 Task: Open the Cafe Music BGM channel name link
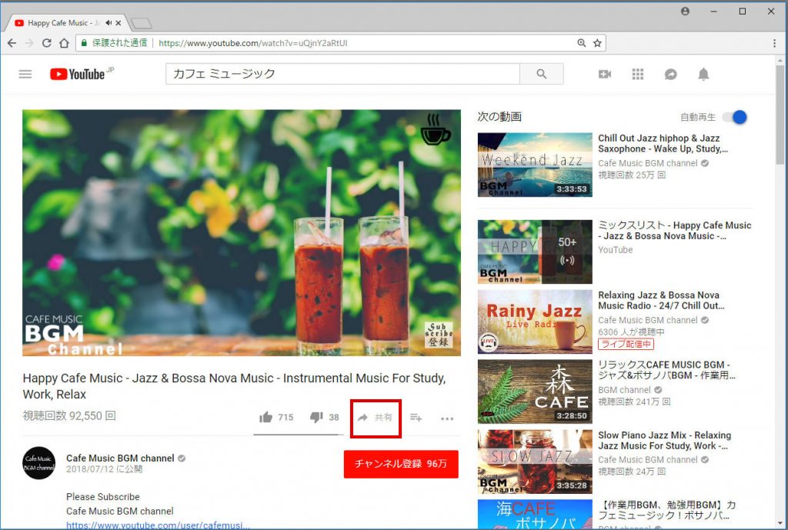[x=120, y=458]
